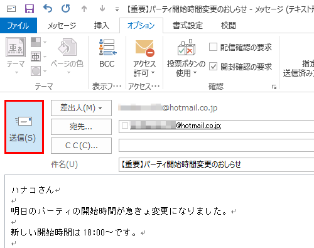The image size is (314, 248).
Task: Switch to the 校閲 tab
Action: (x=229, y=26)
